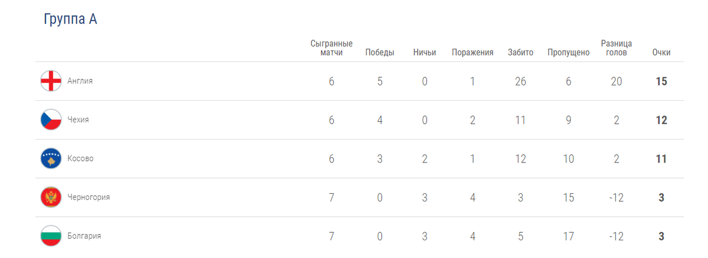Screen dimensions: 708x258
Task: Sort by Ничьи column header
Action: click(425, 52)
